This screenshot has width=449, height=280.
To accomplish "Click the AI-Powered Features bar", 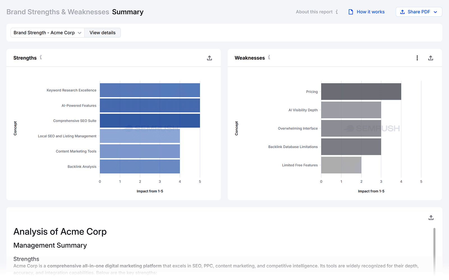I will 150,105.
